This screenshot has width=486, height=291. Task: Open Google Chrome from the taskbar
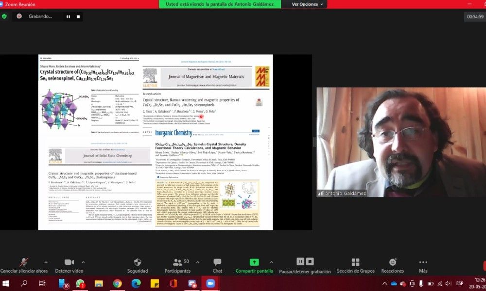pyautogui.click(x=117, y=283)
